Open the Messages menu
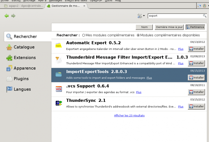Screen dimensions: 209x142 [55, 1]
